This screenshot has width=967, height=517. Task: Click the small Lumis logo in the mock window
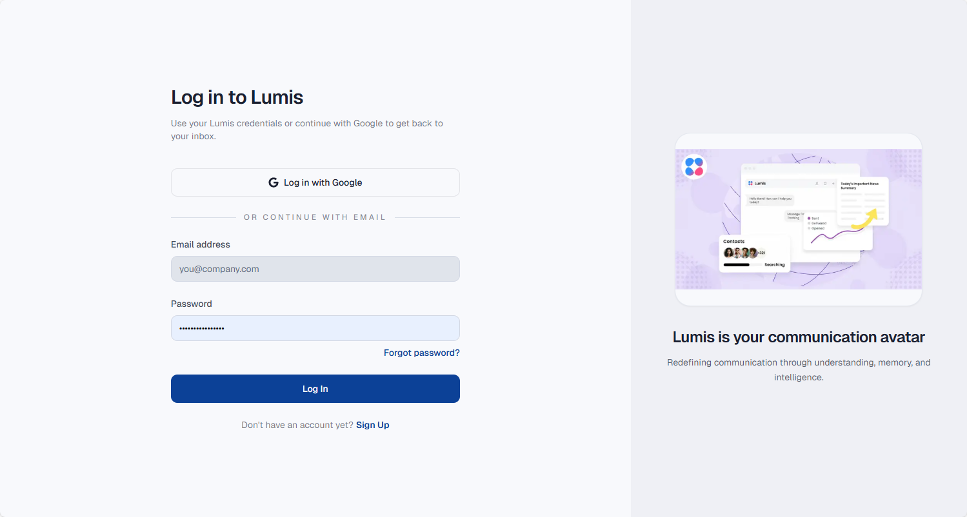pos(750,184)
